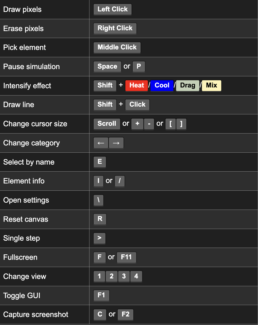Click the right arrow key icon
This screenshot has width=258, height=325.
[x=116, y=143]
